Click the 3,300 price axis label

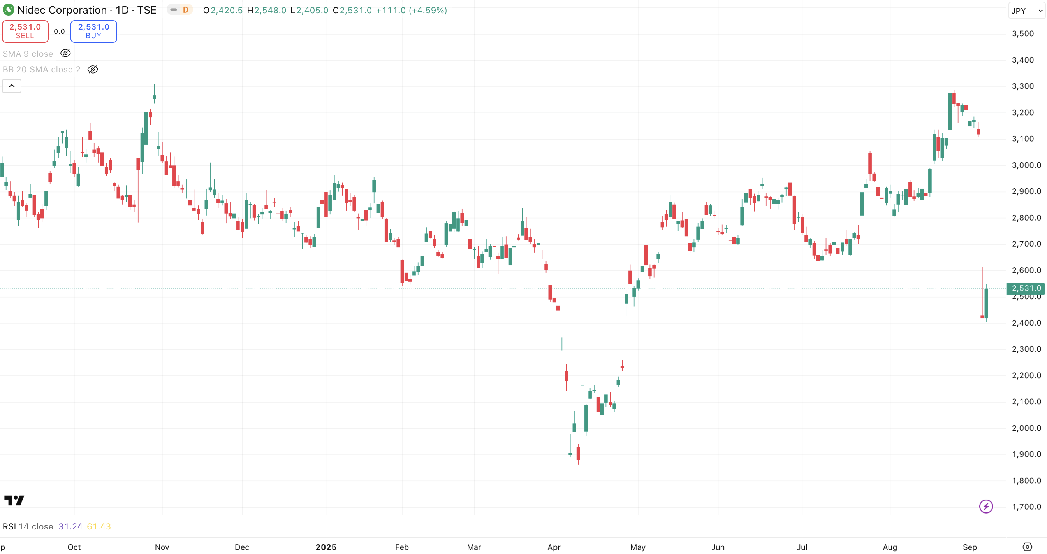pos(1022,86)
